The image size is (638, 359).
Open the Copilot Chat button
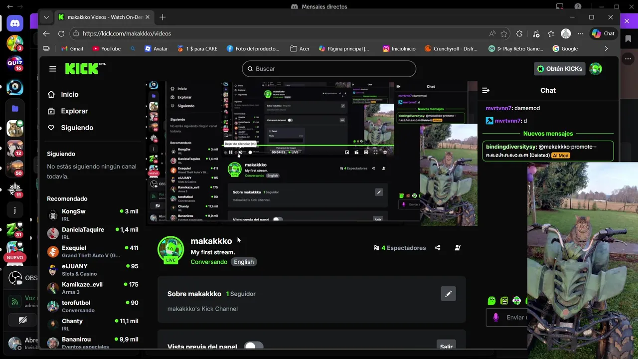pos(603,33)
